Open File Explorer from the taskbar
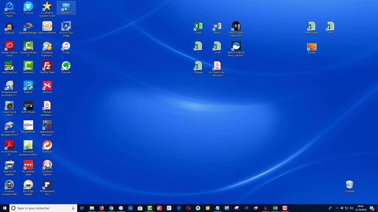378x212 pixels. coord(92,208)
